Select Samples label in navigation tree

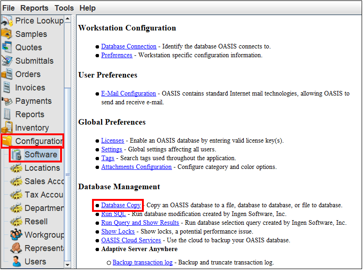coord(31,34)
